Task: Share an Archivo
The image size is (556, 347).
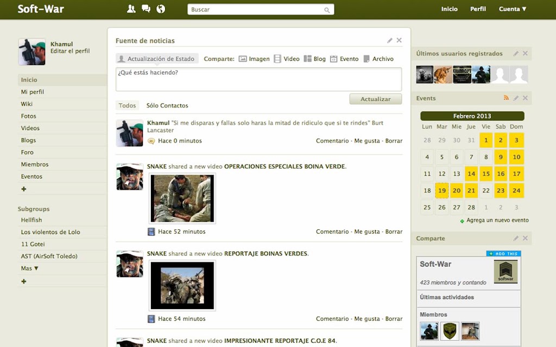Action: (378, 59)
